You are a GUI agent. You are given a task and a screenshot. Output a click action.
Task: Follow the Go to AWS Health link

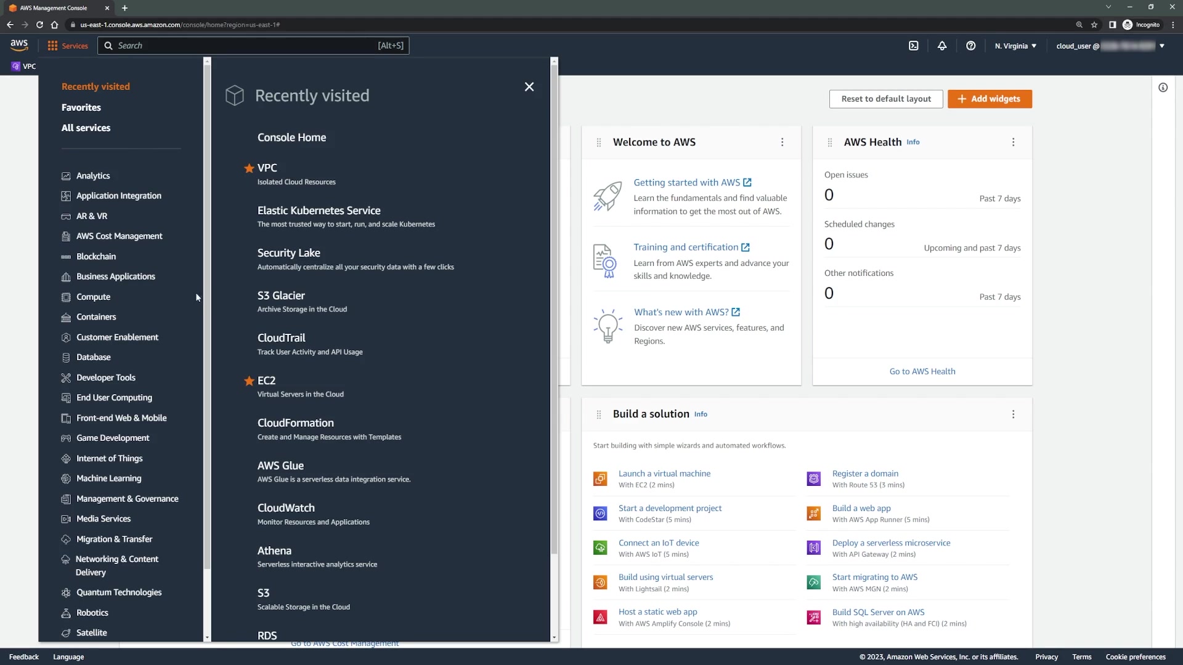pyautogui.click(x=922, y=371)
